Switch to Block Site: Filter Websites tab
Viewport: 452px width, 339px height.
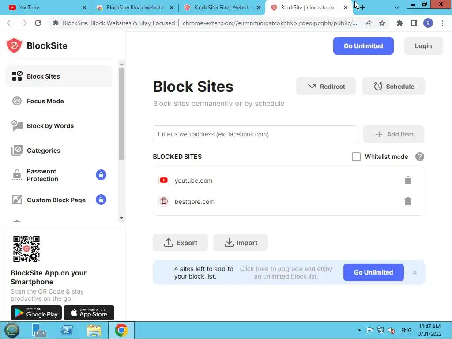pyautogui.click(x=222, y=8)
